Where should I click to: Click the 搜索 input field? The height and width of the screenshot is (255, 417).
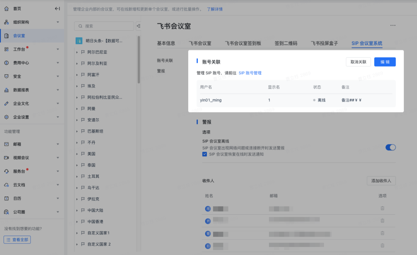click(x=104, y=26)
